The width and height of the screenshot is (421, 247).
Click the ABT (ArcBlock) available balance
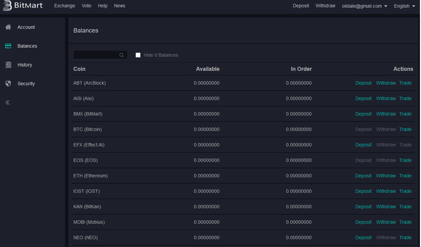[206, 83]
